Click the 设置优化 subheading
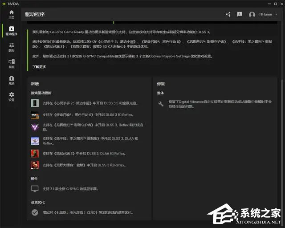This screenshot has width=285, height=228. point(37,202)
